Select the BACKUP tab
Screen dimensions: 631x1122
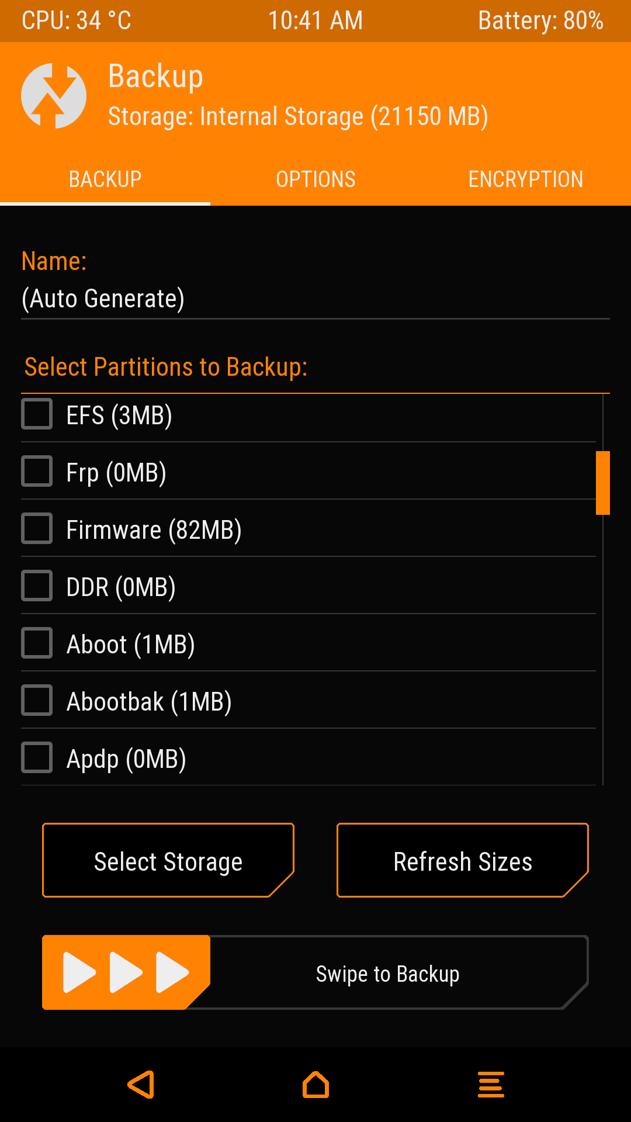tap(105, 179)
